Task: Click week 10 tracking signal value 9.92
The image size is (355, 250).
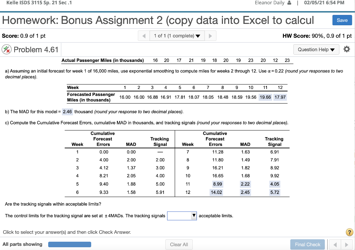Action: [275, 176]
